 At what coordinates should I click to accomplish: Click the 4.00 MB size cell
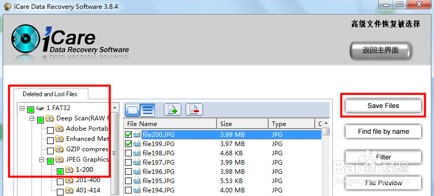pyautogui.click(x=232, y=190)
